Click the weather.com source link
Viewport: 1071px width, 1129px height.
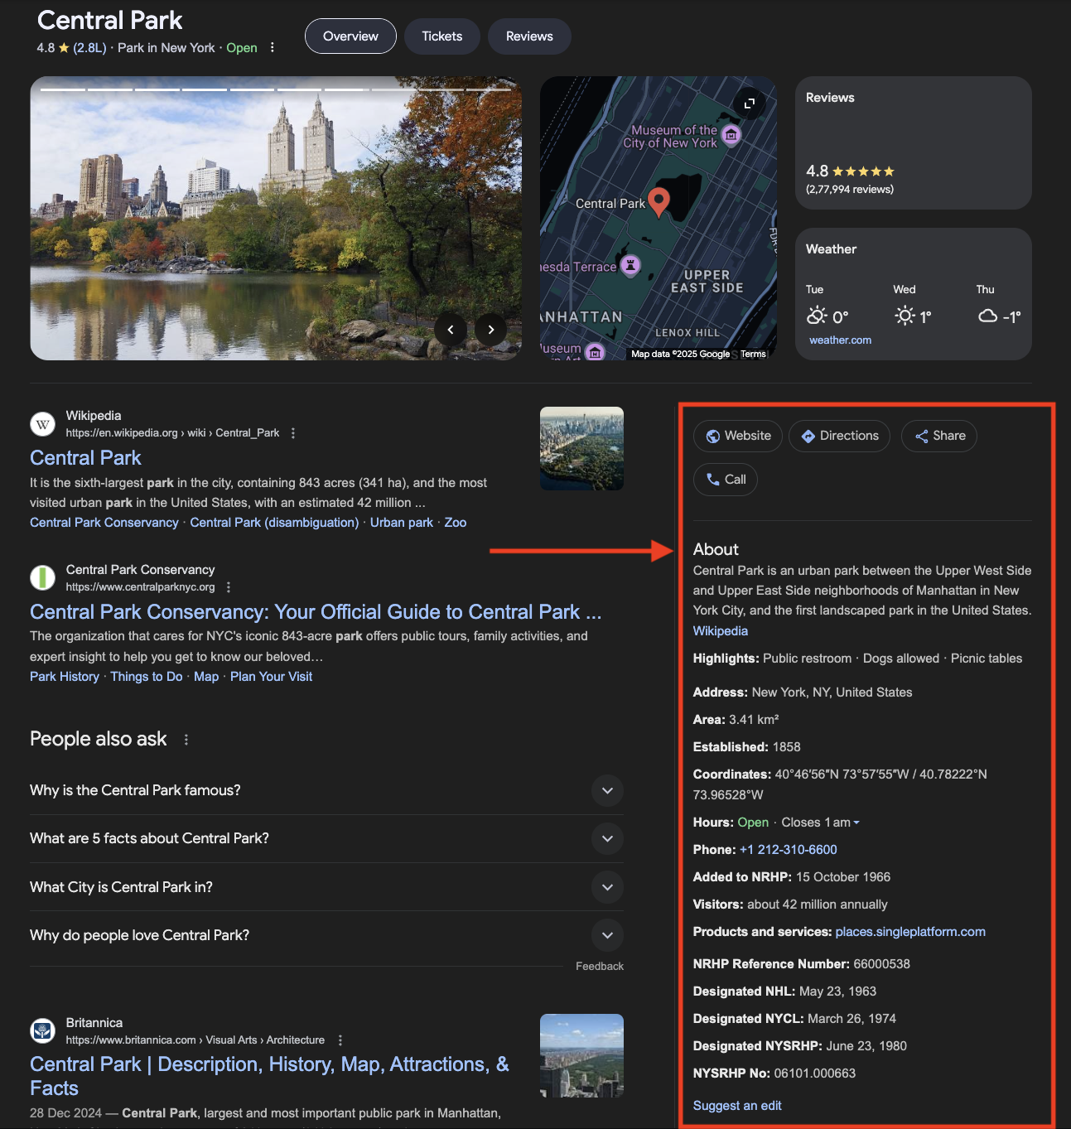(840, 340)
